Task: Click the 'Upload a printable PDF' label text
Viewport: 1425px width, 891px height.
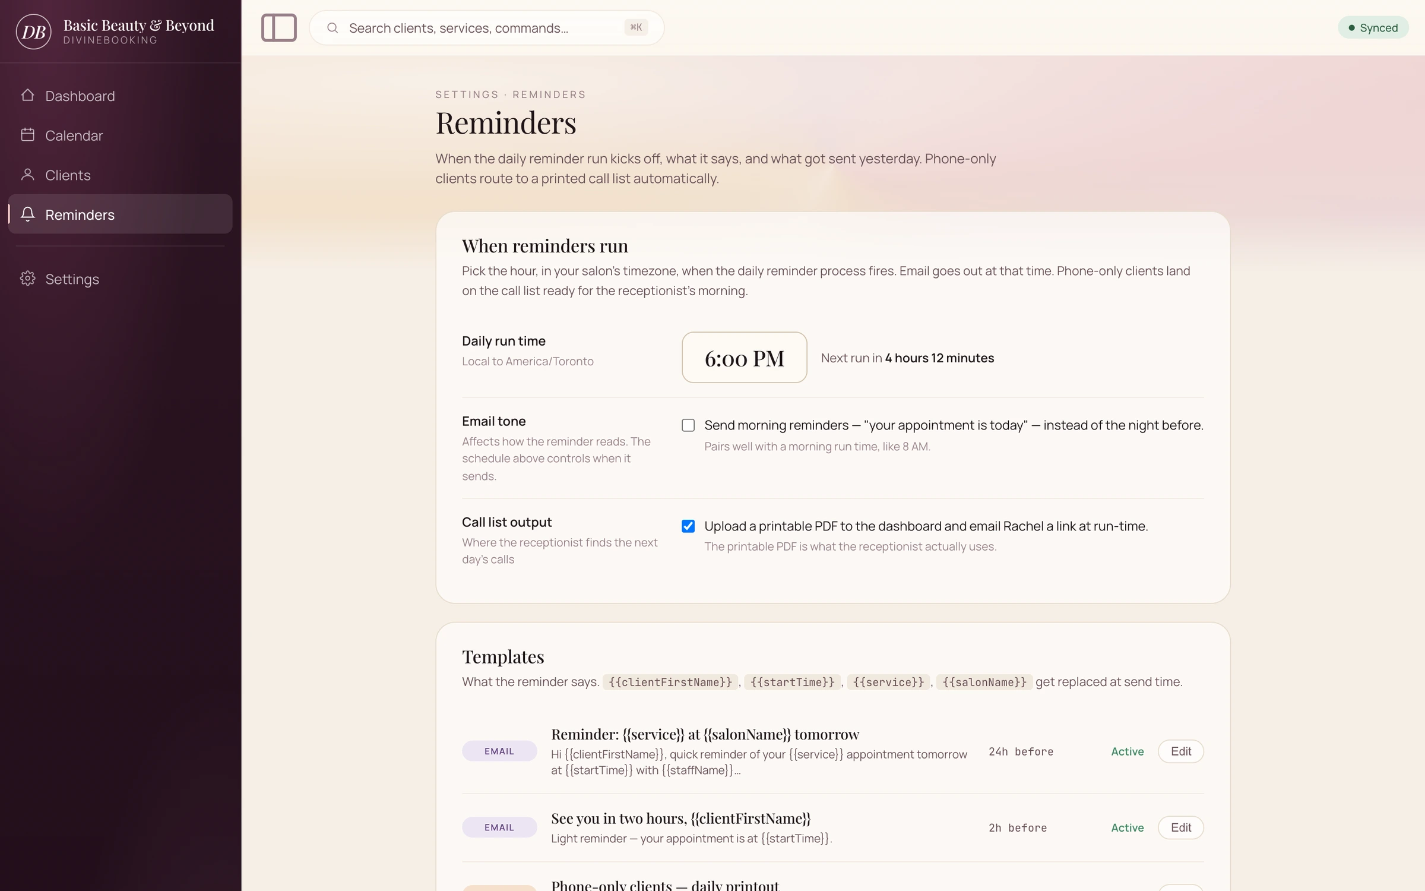Action: click(926, 526)
